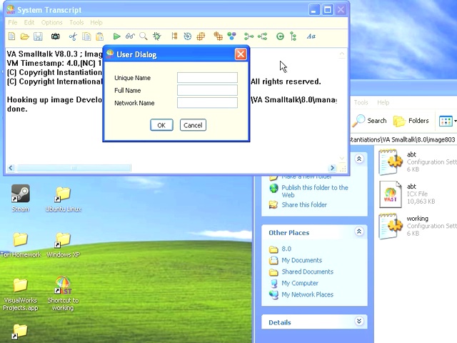Select the Shortcut to working desktop icon
Screen dimensions: 457x343
tap(63, 294)
